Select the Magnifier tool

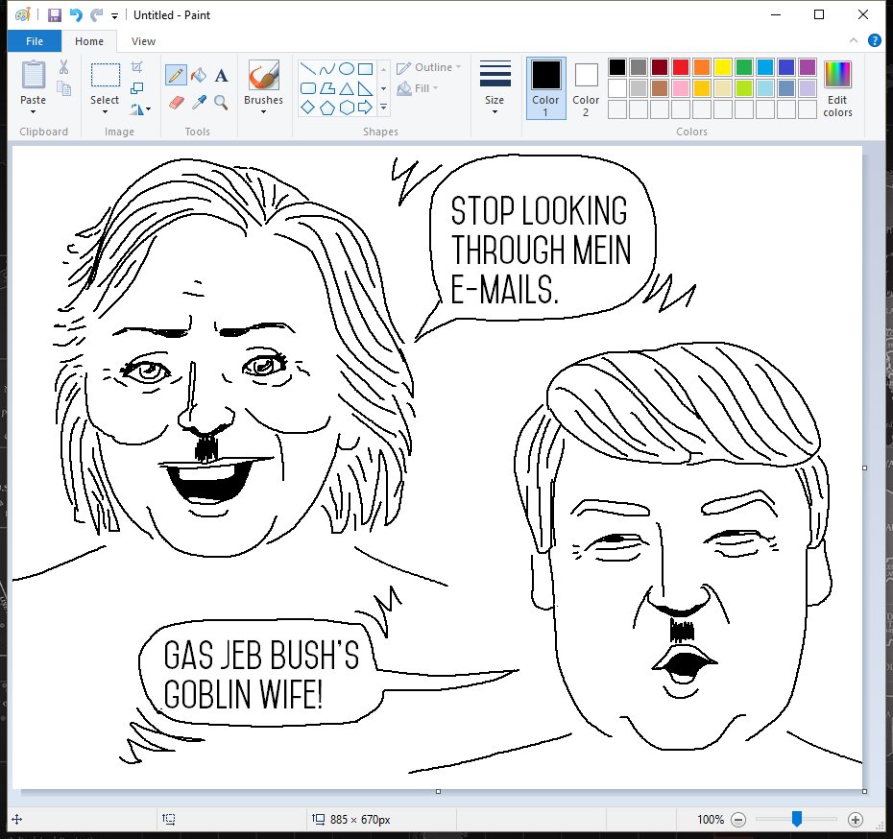221,103
